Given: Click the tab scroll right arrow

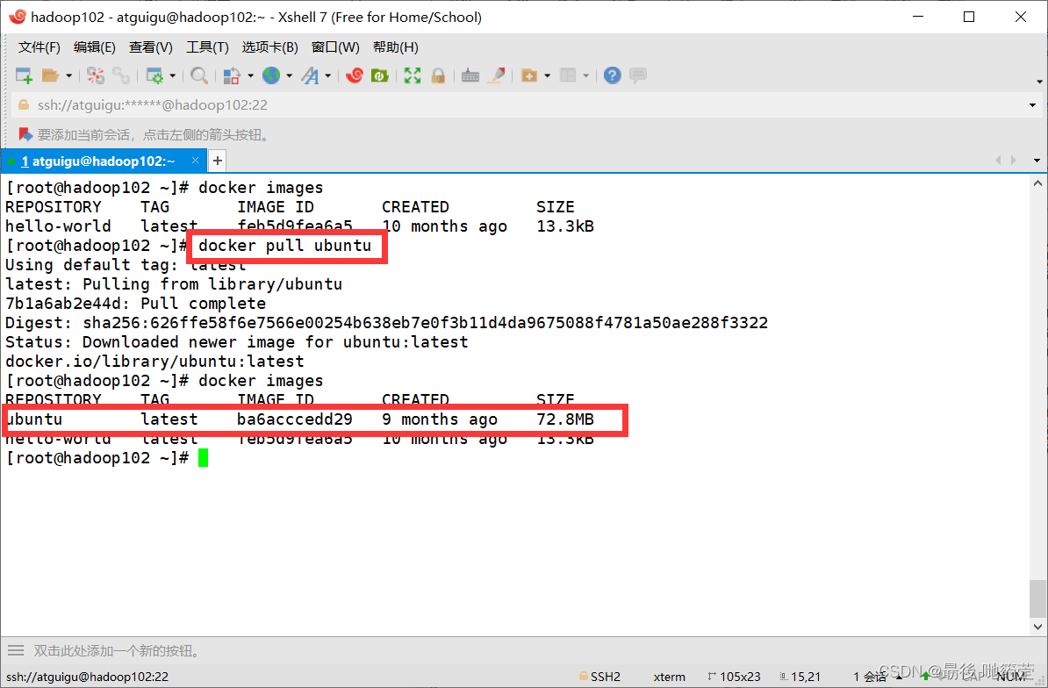Looking at the screenshot, I should click(x=1014, y=161).
